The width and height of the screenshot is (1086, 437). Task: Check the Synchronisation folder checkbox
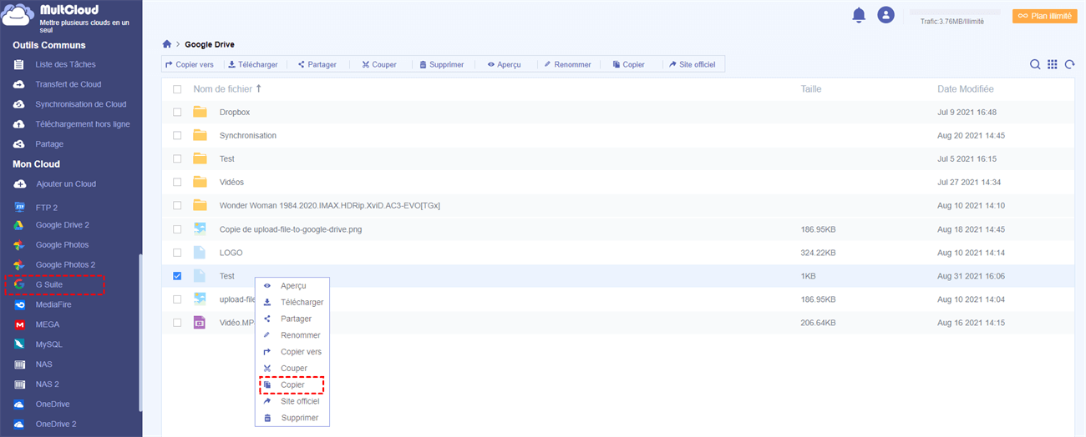click(x=176, y=135)
